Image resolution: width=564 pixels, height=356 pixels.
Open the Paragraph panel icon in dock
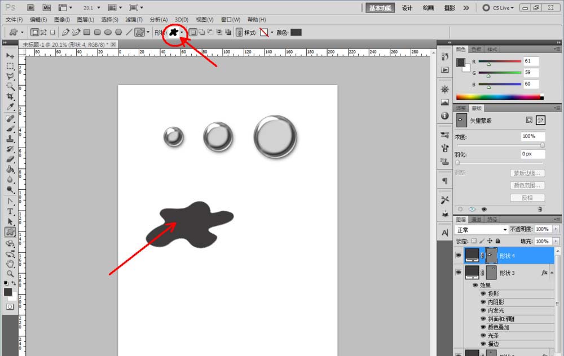445,181
